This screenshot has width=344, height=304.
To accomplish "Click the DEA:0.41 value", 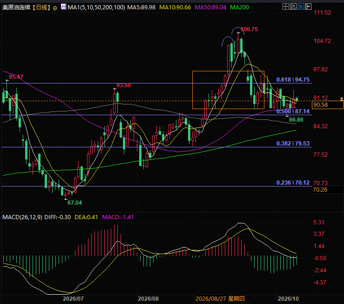I will click(x=86, y=217).
